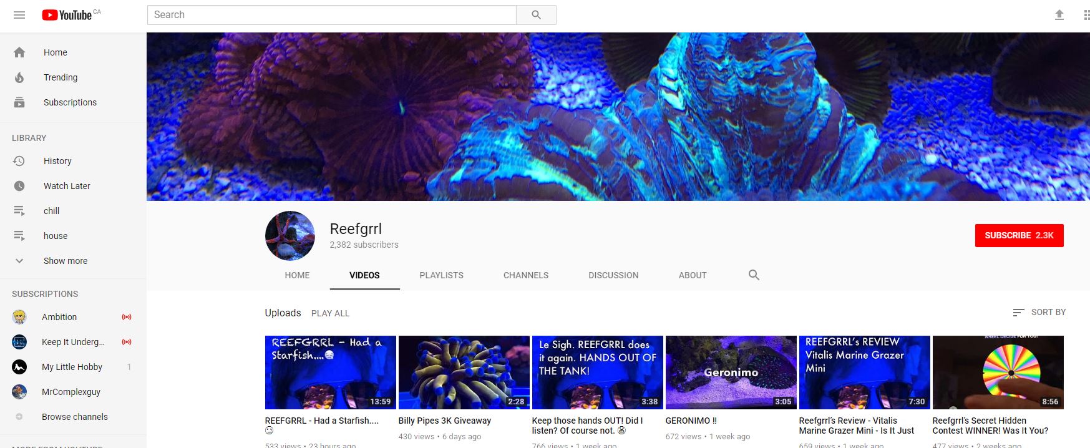
Task: Open the ABOUT tab
Action: pos(693,275)
